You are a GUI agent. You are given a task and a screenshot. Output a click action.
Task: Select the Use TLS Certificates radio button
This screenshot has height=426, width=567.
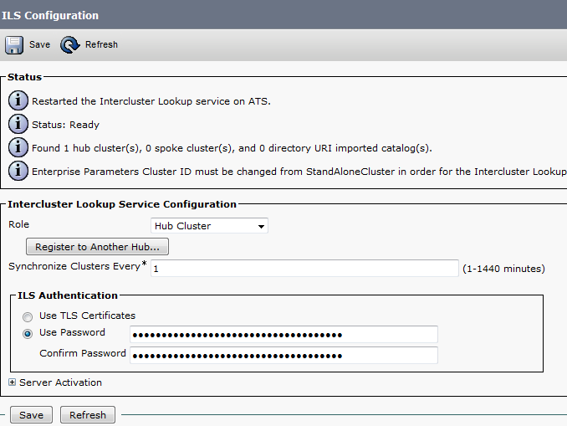[x=28, y=316]
